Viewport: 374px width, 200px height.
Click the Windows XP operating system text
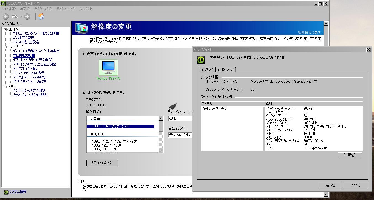[x=284, y=82]
